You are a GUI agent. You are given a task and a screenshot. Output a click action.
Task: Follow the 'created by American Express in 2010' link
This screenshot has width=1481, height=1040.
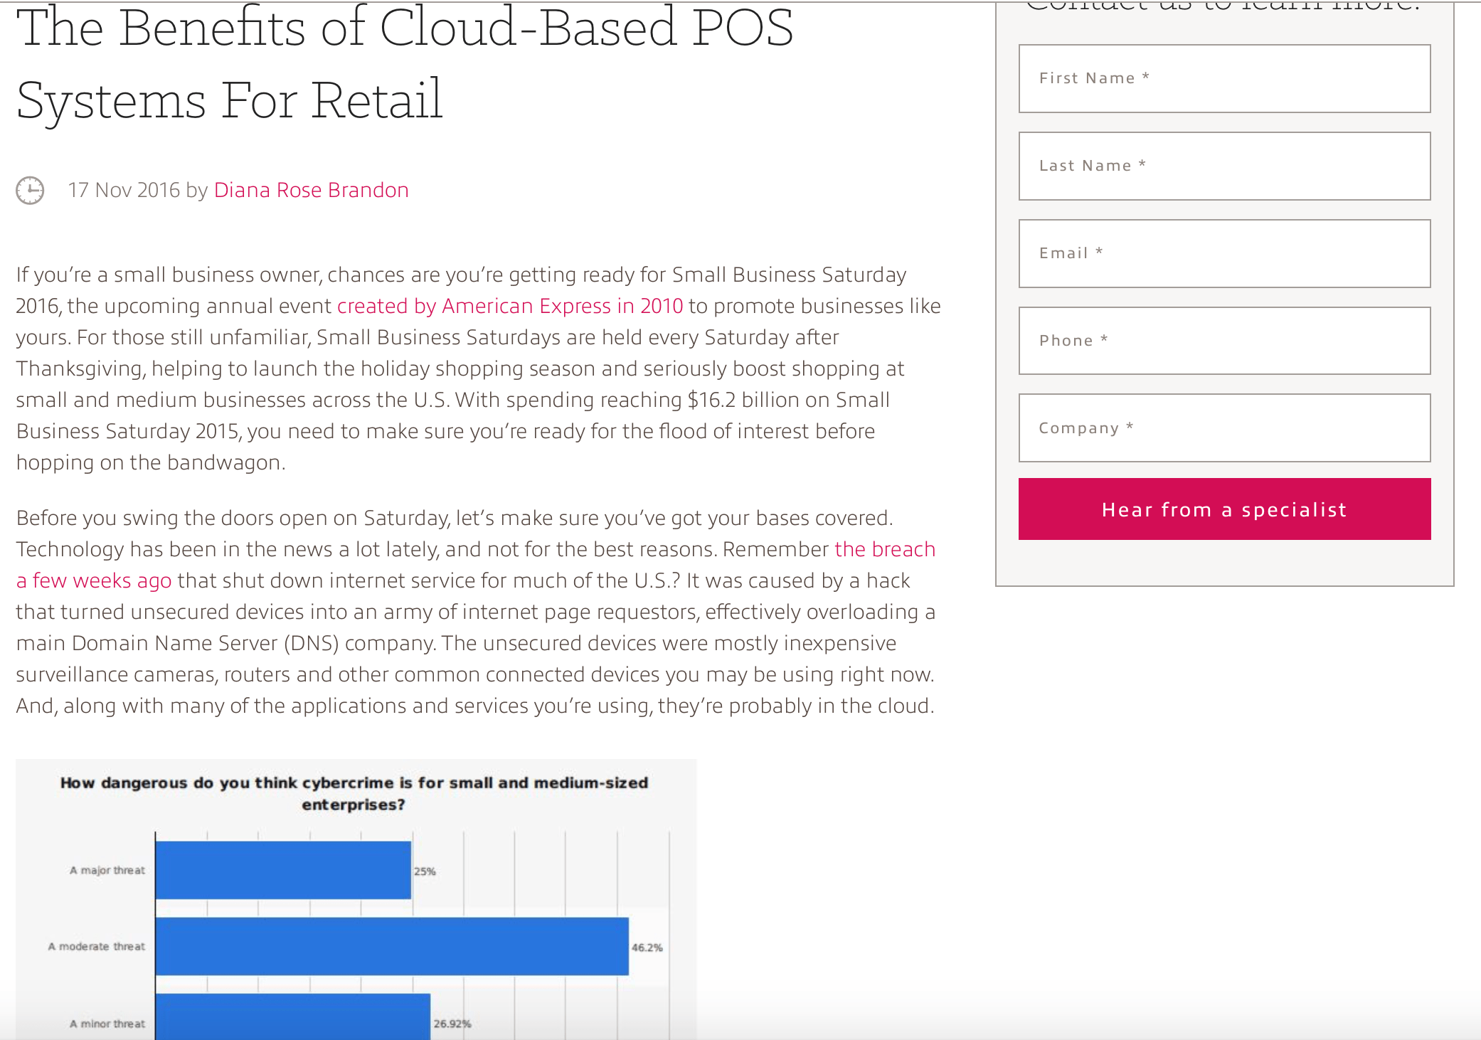(509, 306)
